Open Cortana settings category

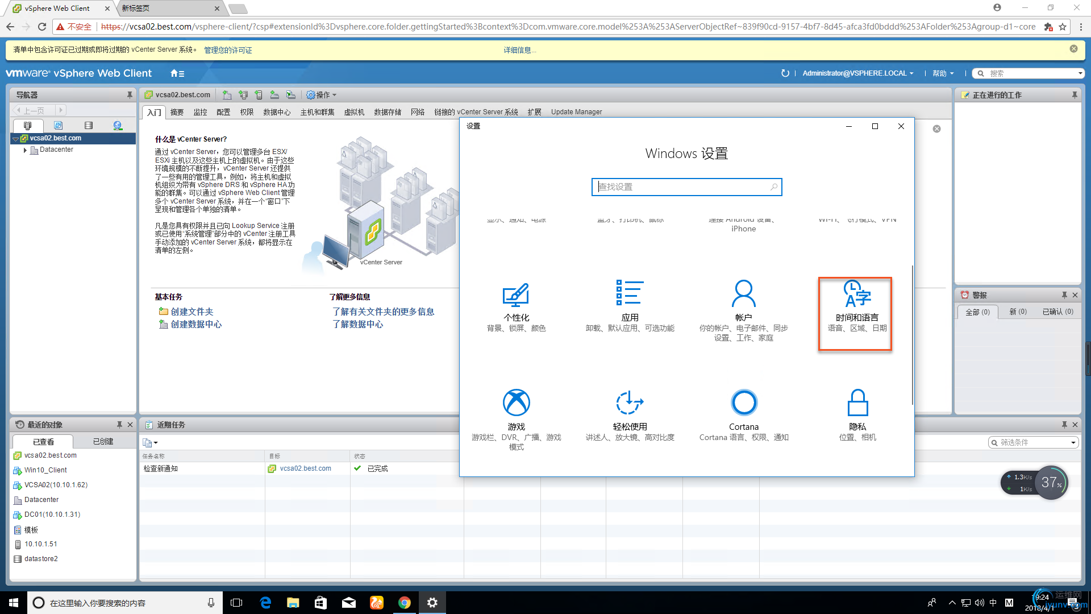click(743, 416)
